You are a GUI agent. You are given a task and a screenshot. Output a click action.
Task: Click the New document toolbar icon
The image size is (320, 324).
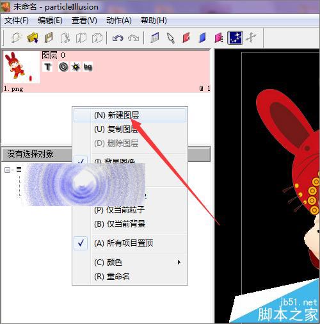pos(17,38)
